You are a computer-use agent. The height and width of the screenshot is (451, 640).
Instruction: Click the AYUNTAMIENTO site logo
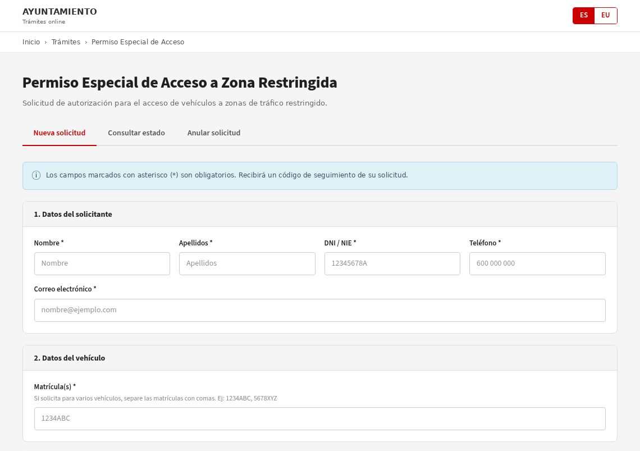pos(60,11)
